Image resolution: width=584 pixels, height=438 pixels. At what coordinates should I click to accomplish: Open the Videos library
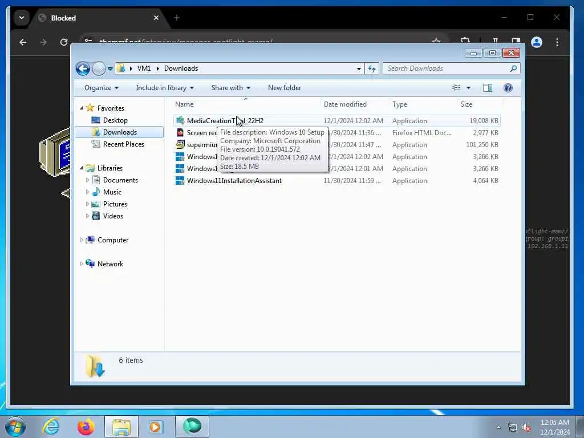pos(113,216)
